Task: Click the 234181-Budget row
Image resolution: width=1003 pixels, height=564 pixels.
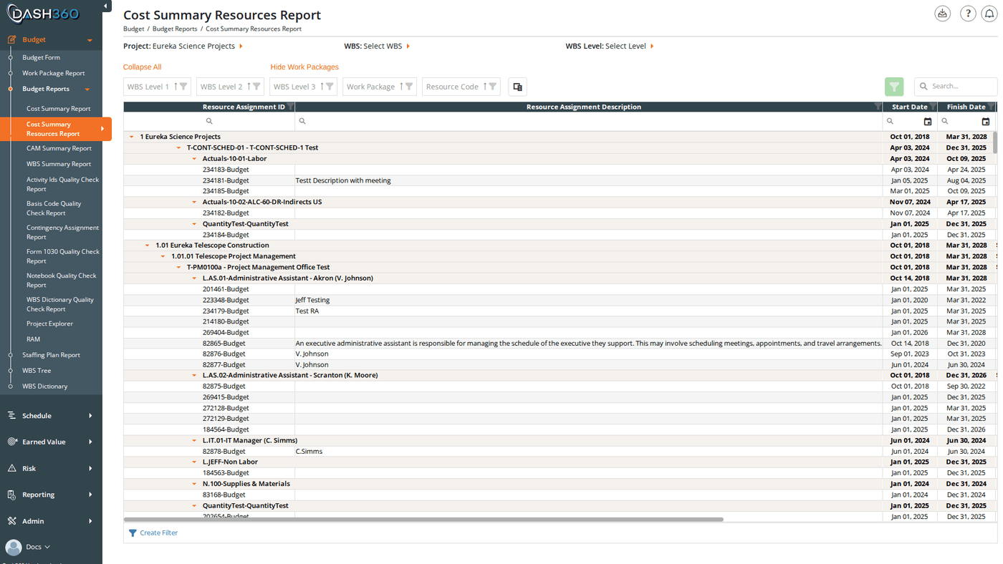Action: pyautogui.click(x=559, y=180)
